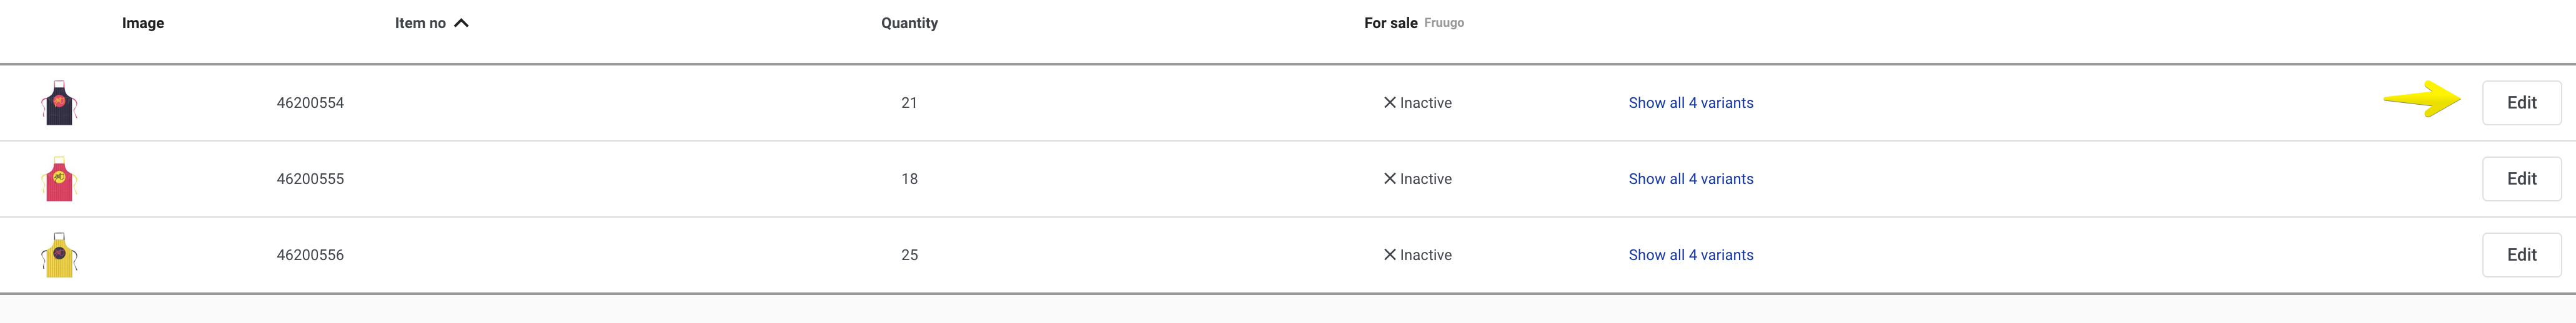This screenshot has width=2576, height=323.
Task: Select item number 46200556 text
Action: [310, 255]
